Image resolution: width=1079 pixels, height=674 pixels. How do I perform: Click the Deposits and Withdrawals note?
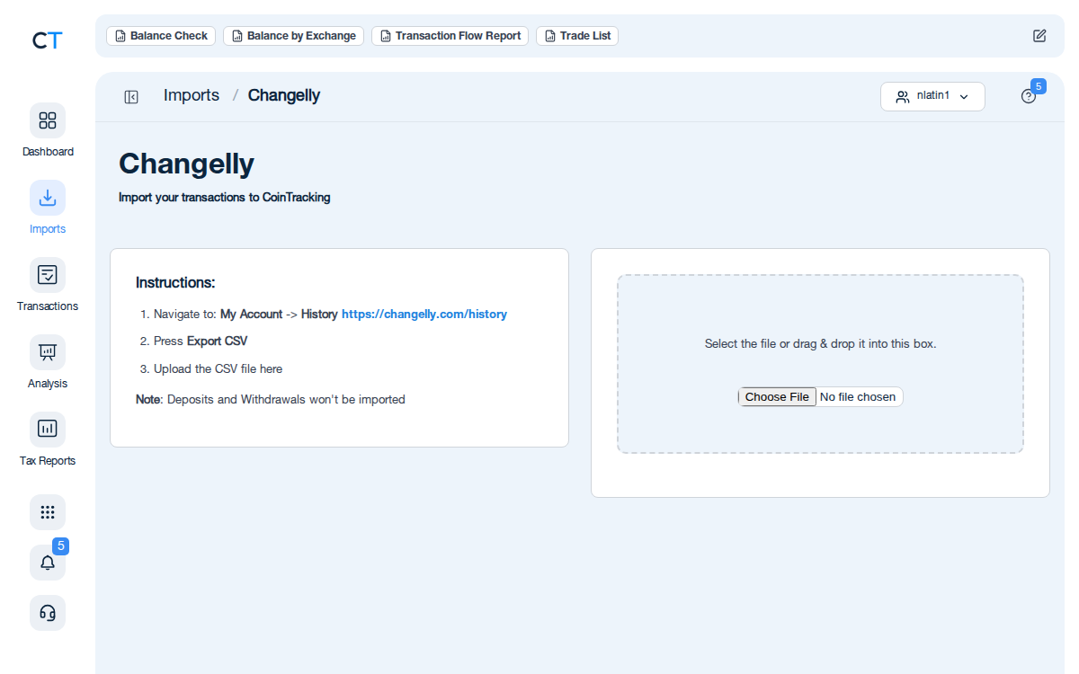tap(271, 400)
